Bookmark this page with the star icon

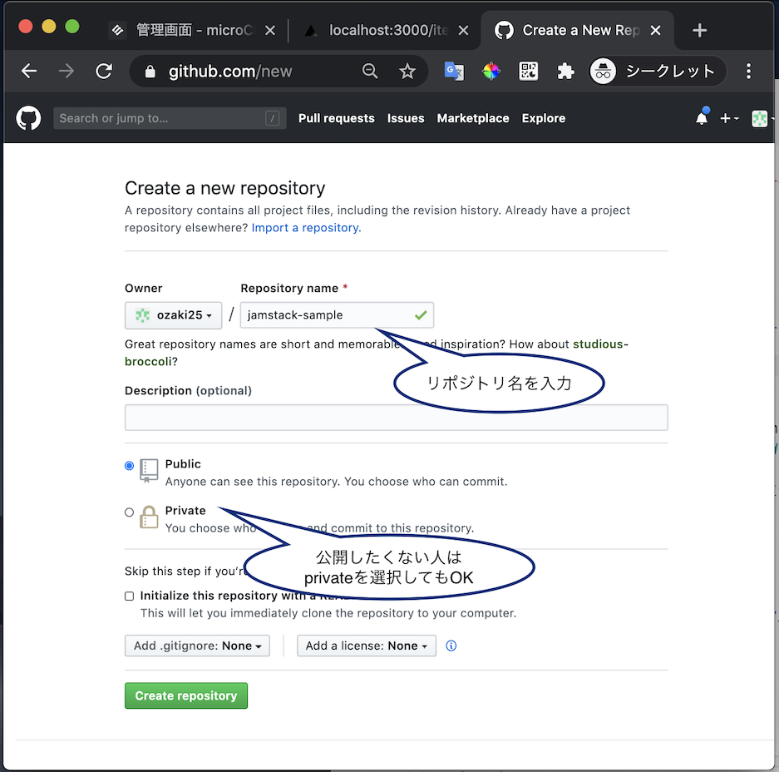point(407,71)
